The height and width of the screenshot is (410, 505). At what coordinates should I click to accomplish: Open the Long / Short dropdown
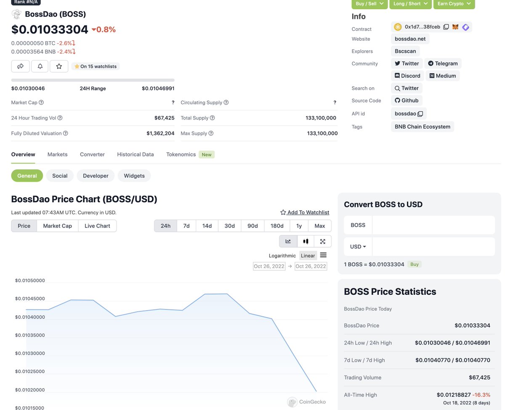coord(410,4)
